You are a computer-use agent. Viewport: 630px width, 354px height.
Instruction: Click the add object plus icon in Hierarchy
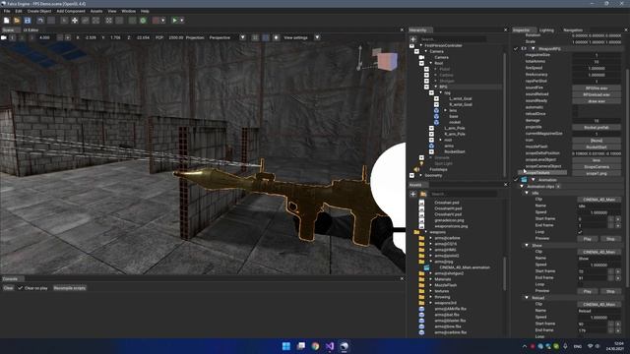pyautogui.click(x=413, y=39)
